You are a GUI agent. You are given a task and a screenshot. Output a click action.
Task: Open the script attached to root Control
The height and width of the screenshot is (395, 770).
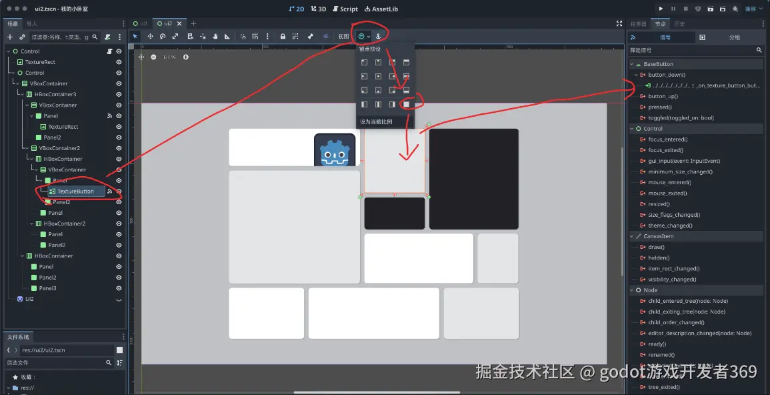109,51
